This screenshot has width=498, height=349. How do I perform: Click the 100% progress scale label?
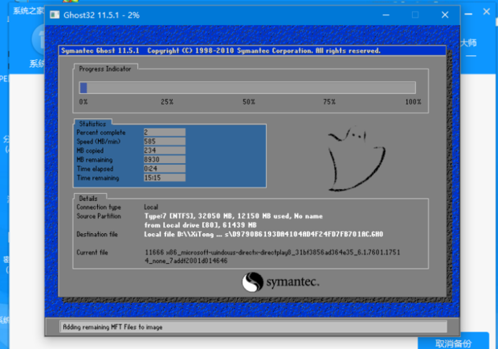pos(413,102)
